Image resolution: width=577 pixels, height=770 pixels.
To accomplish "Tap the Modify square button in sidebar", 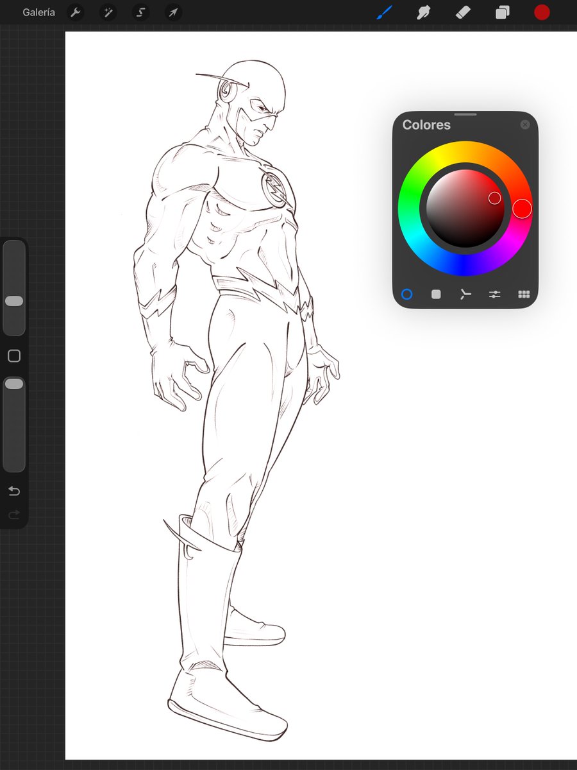I will 14,356.
